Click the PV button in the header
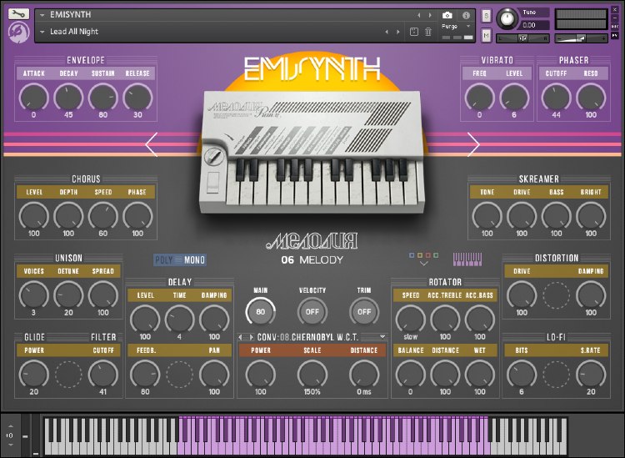 click(x=615, y=36)
